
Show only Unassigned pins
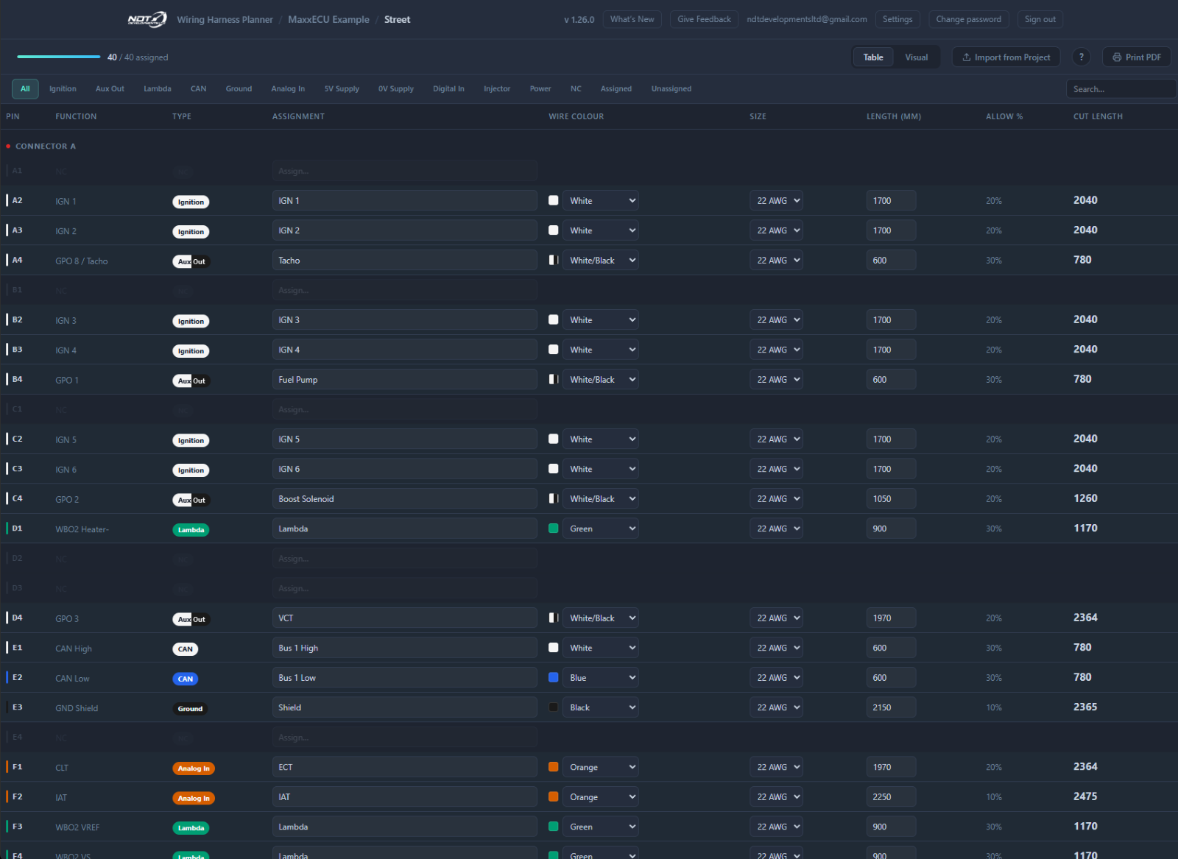coord(671,88)
